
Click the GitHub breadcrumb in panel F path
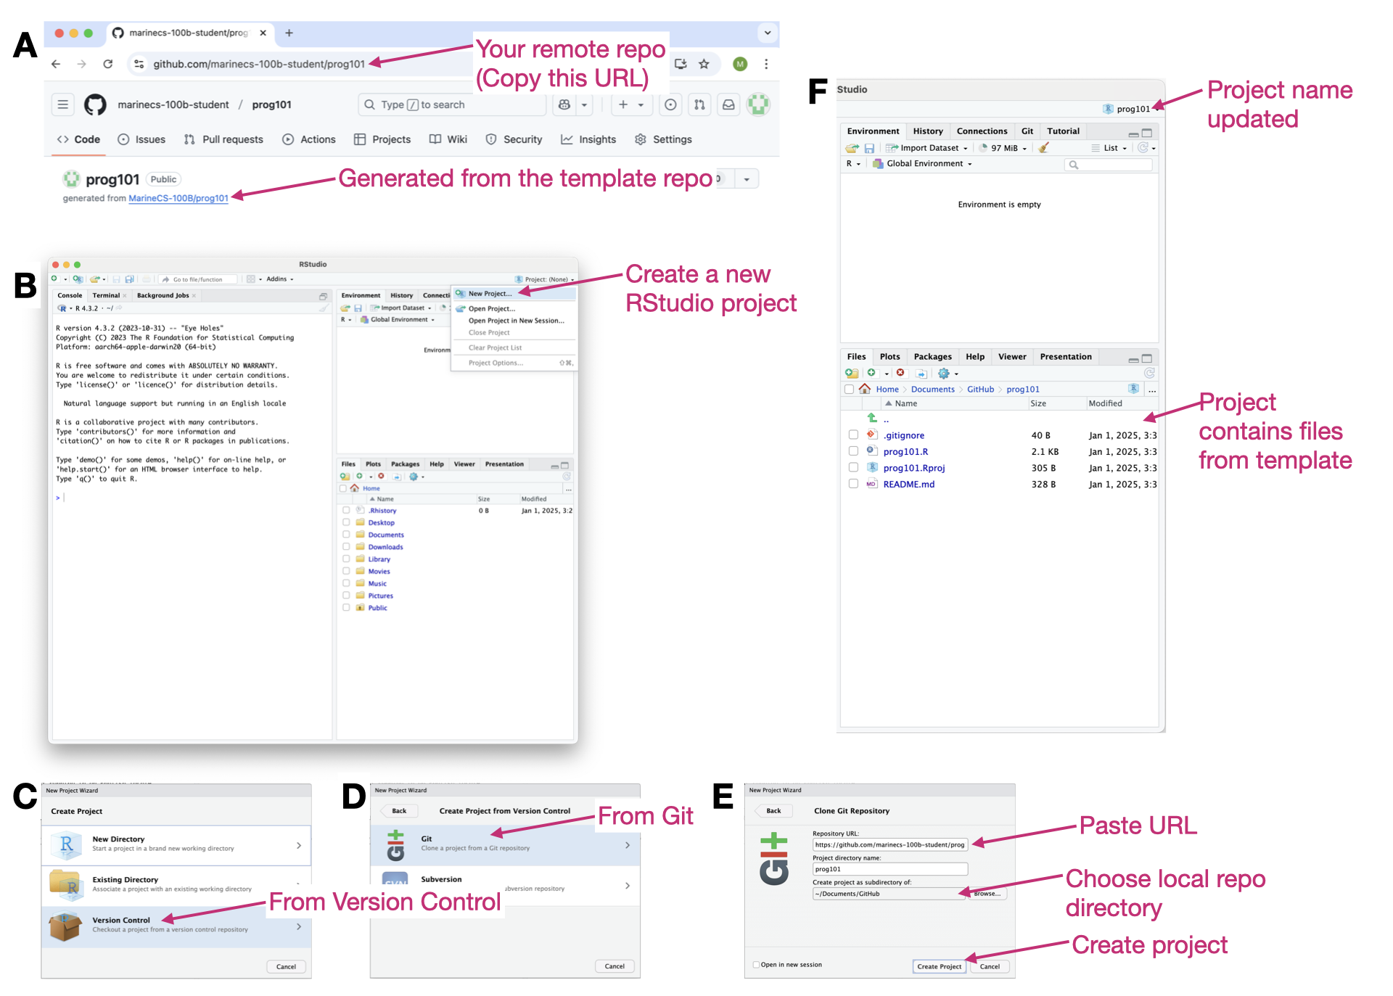980,390
